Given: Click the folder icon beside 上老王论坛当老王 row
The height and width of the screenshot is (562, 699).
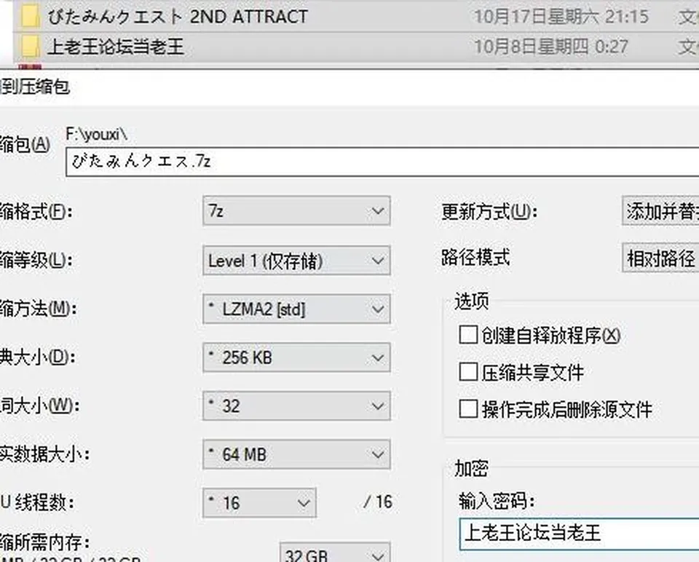Looking at the screenshot, I should tap(29, 47).
